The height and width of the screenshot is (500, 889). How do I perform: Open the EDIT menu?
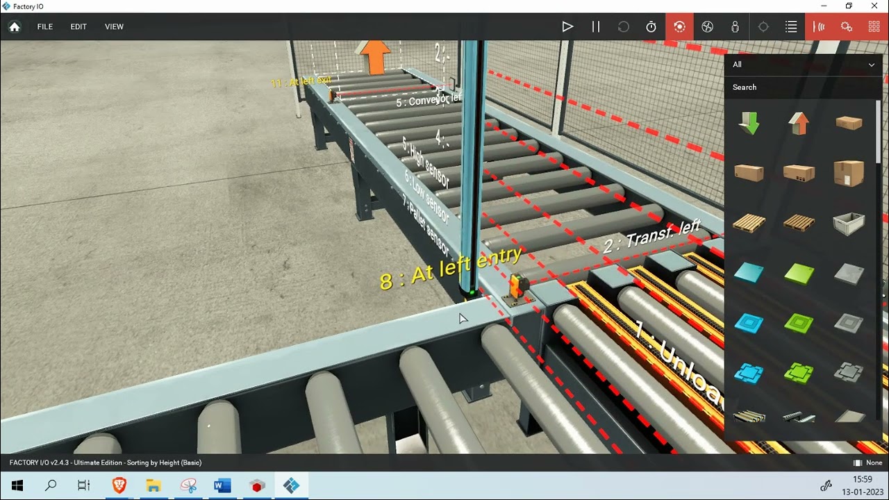click(x=78, y=26)
